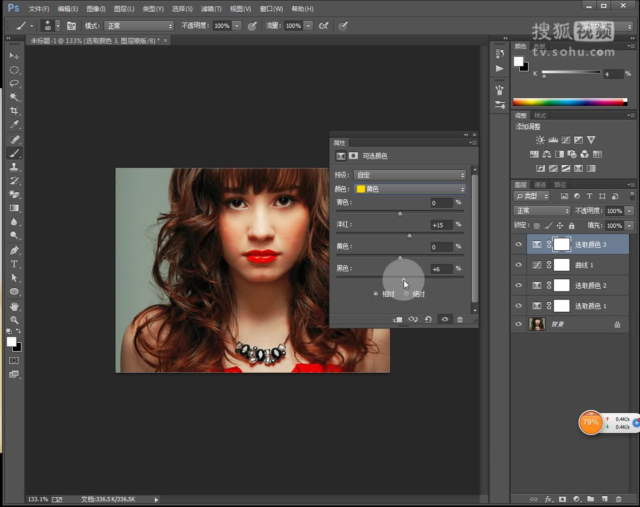This screenshot has height=507, width=640.
Task: Toggle Quick Mask mode icon
Action: tap(14, 361)
